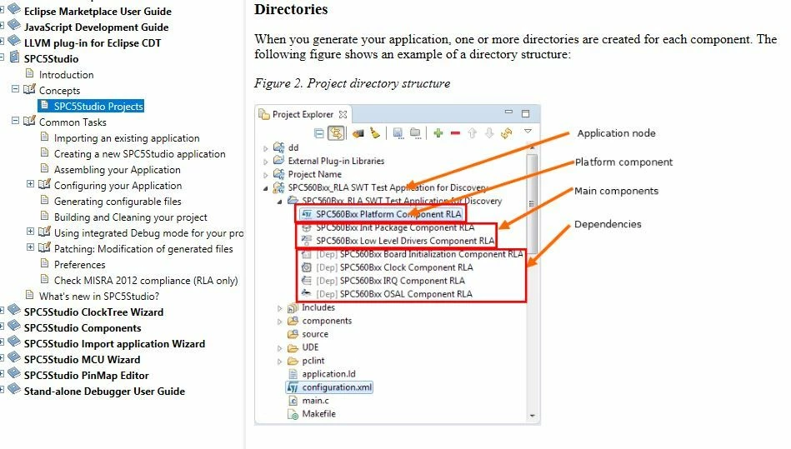Click the book icon beside Common Tasks
The image size is (791, 449).
pyautogui.click(x=30, y=122)
